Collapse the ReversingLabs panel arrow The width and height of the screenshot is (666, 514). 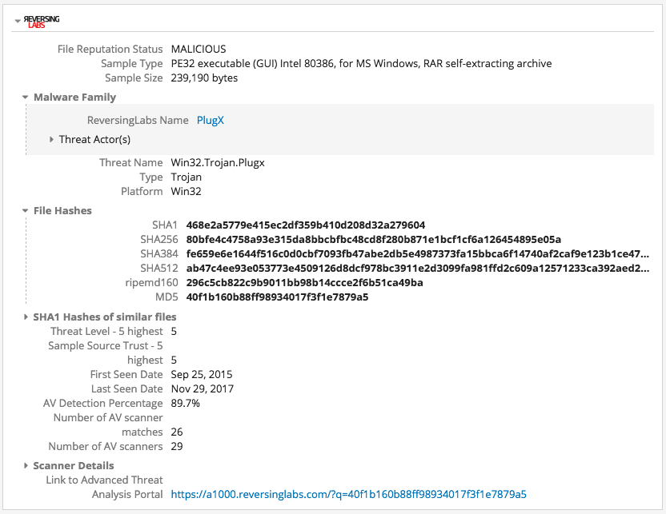pyautogui.click(x=18, y=22)
